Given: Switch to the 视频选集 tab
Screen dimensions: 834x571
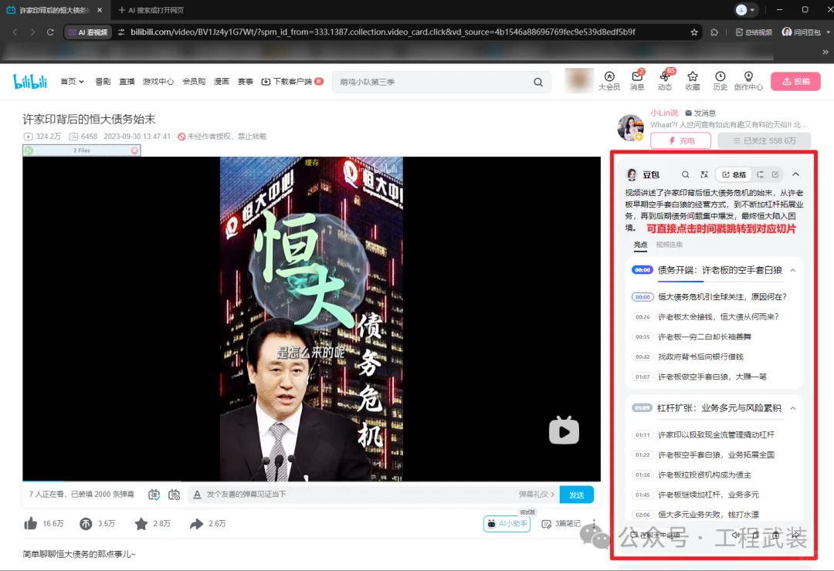Looking at the screenshot, I should [671, 245].
